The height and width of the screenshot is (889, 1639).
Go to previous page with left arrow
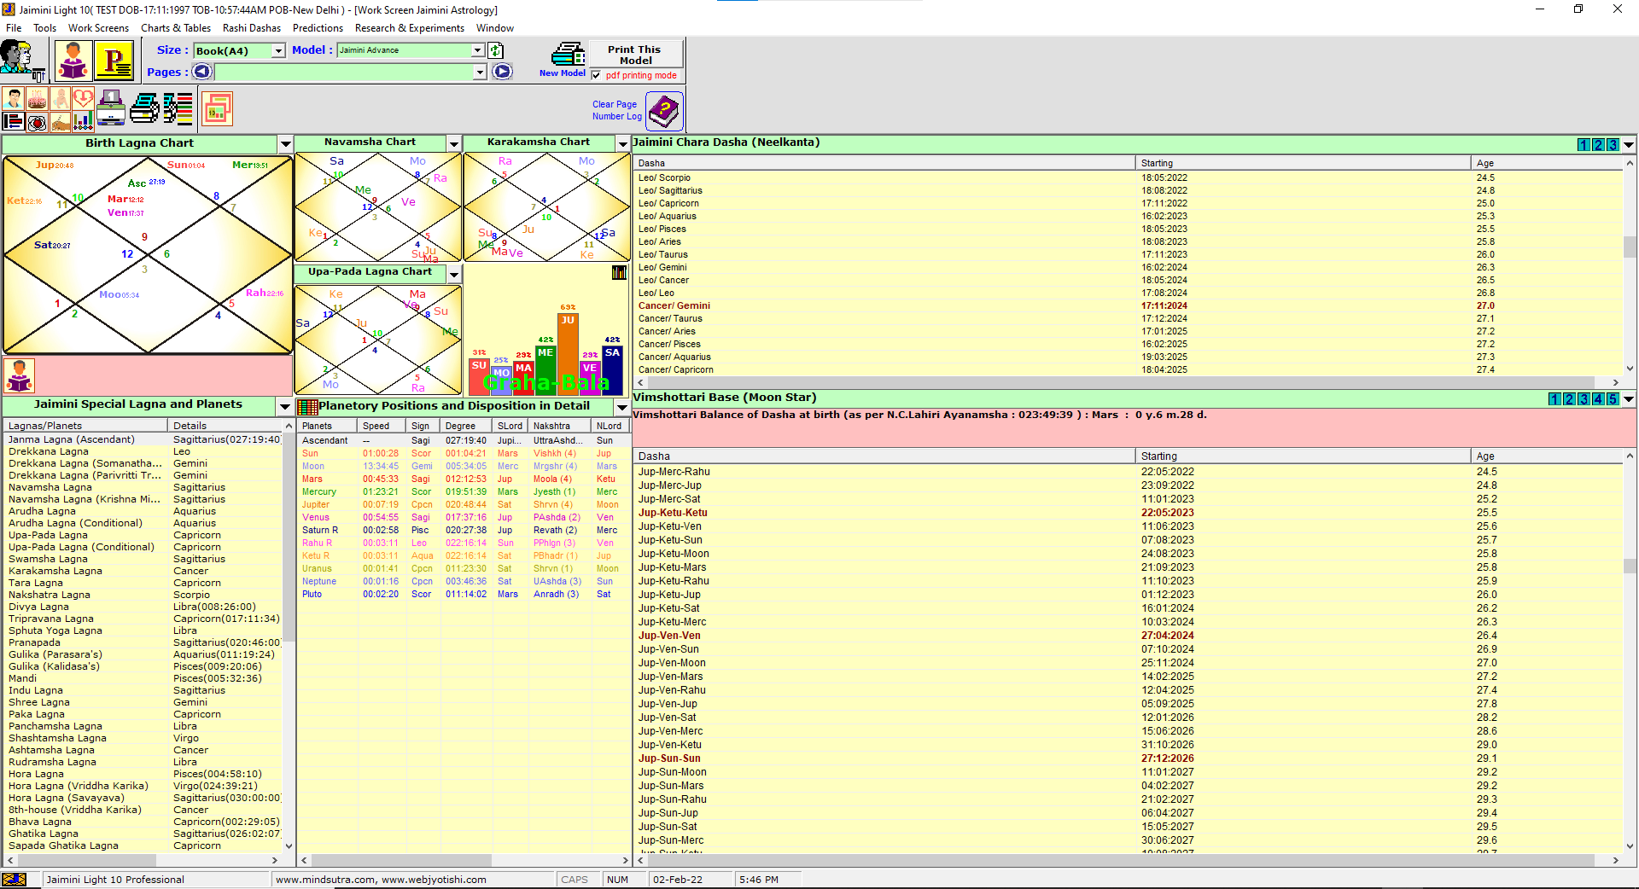(201, 72)
